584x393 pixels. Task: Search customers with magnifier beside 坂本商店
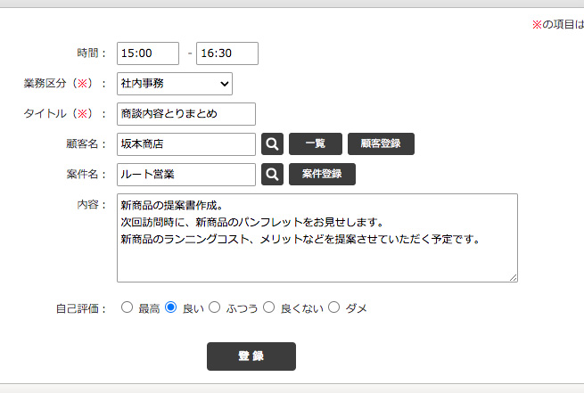[x=272, y=144]
